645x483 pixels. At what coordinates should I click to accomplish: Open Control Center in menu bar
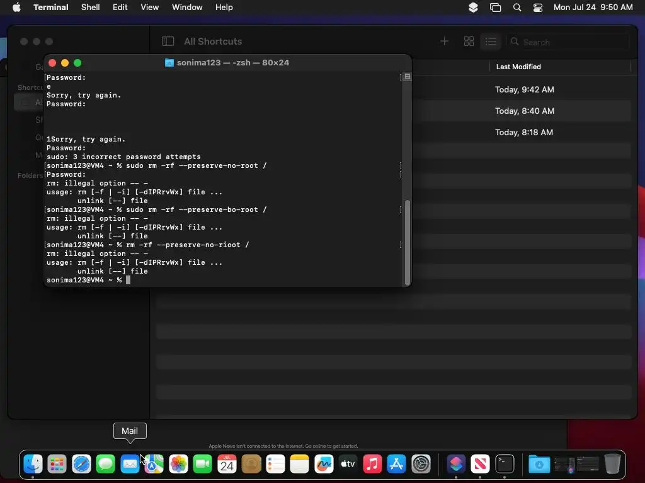[538, 8]
